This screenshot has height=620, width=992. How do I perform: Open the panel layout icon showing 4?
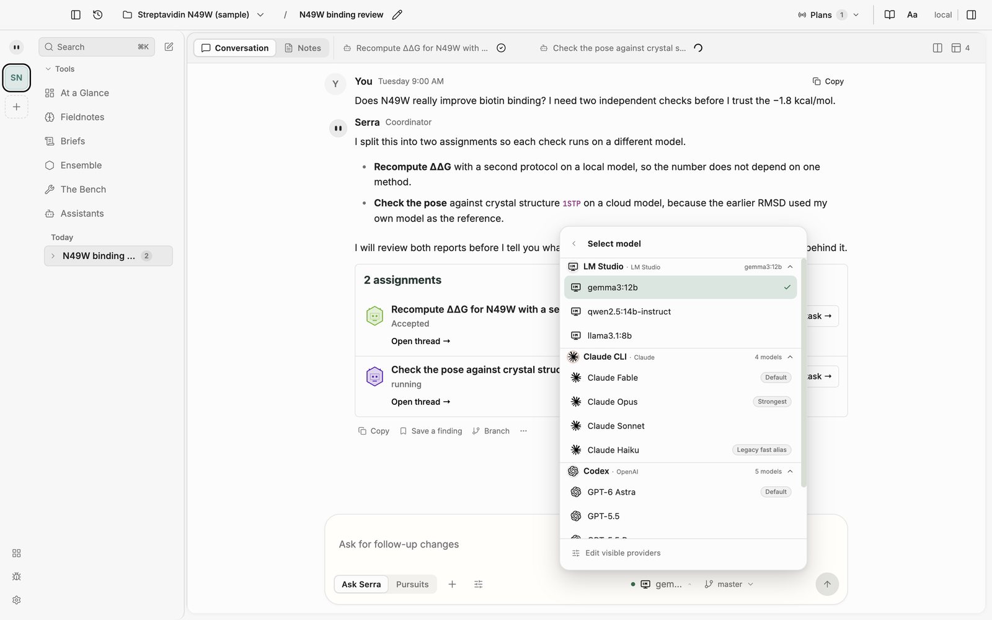960,48
